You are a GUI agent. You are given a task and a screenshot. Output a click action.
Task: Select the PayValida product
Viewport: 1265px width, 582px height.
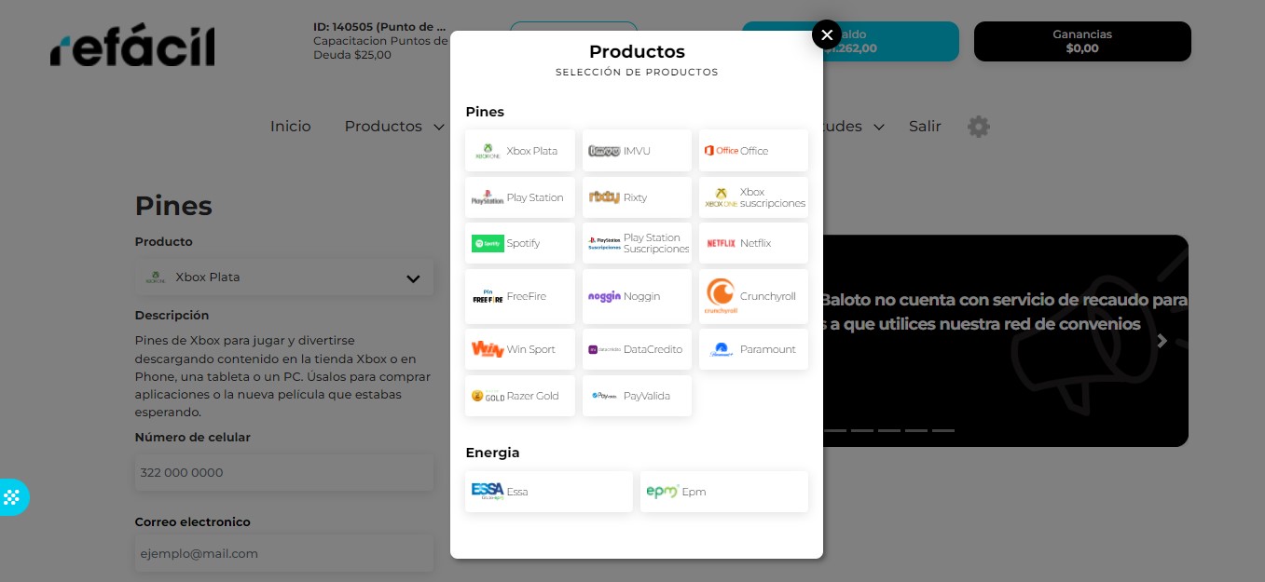[x=637, y=396]
